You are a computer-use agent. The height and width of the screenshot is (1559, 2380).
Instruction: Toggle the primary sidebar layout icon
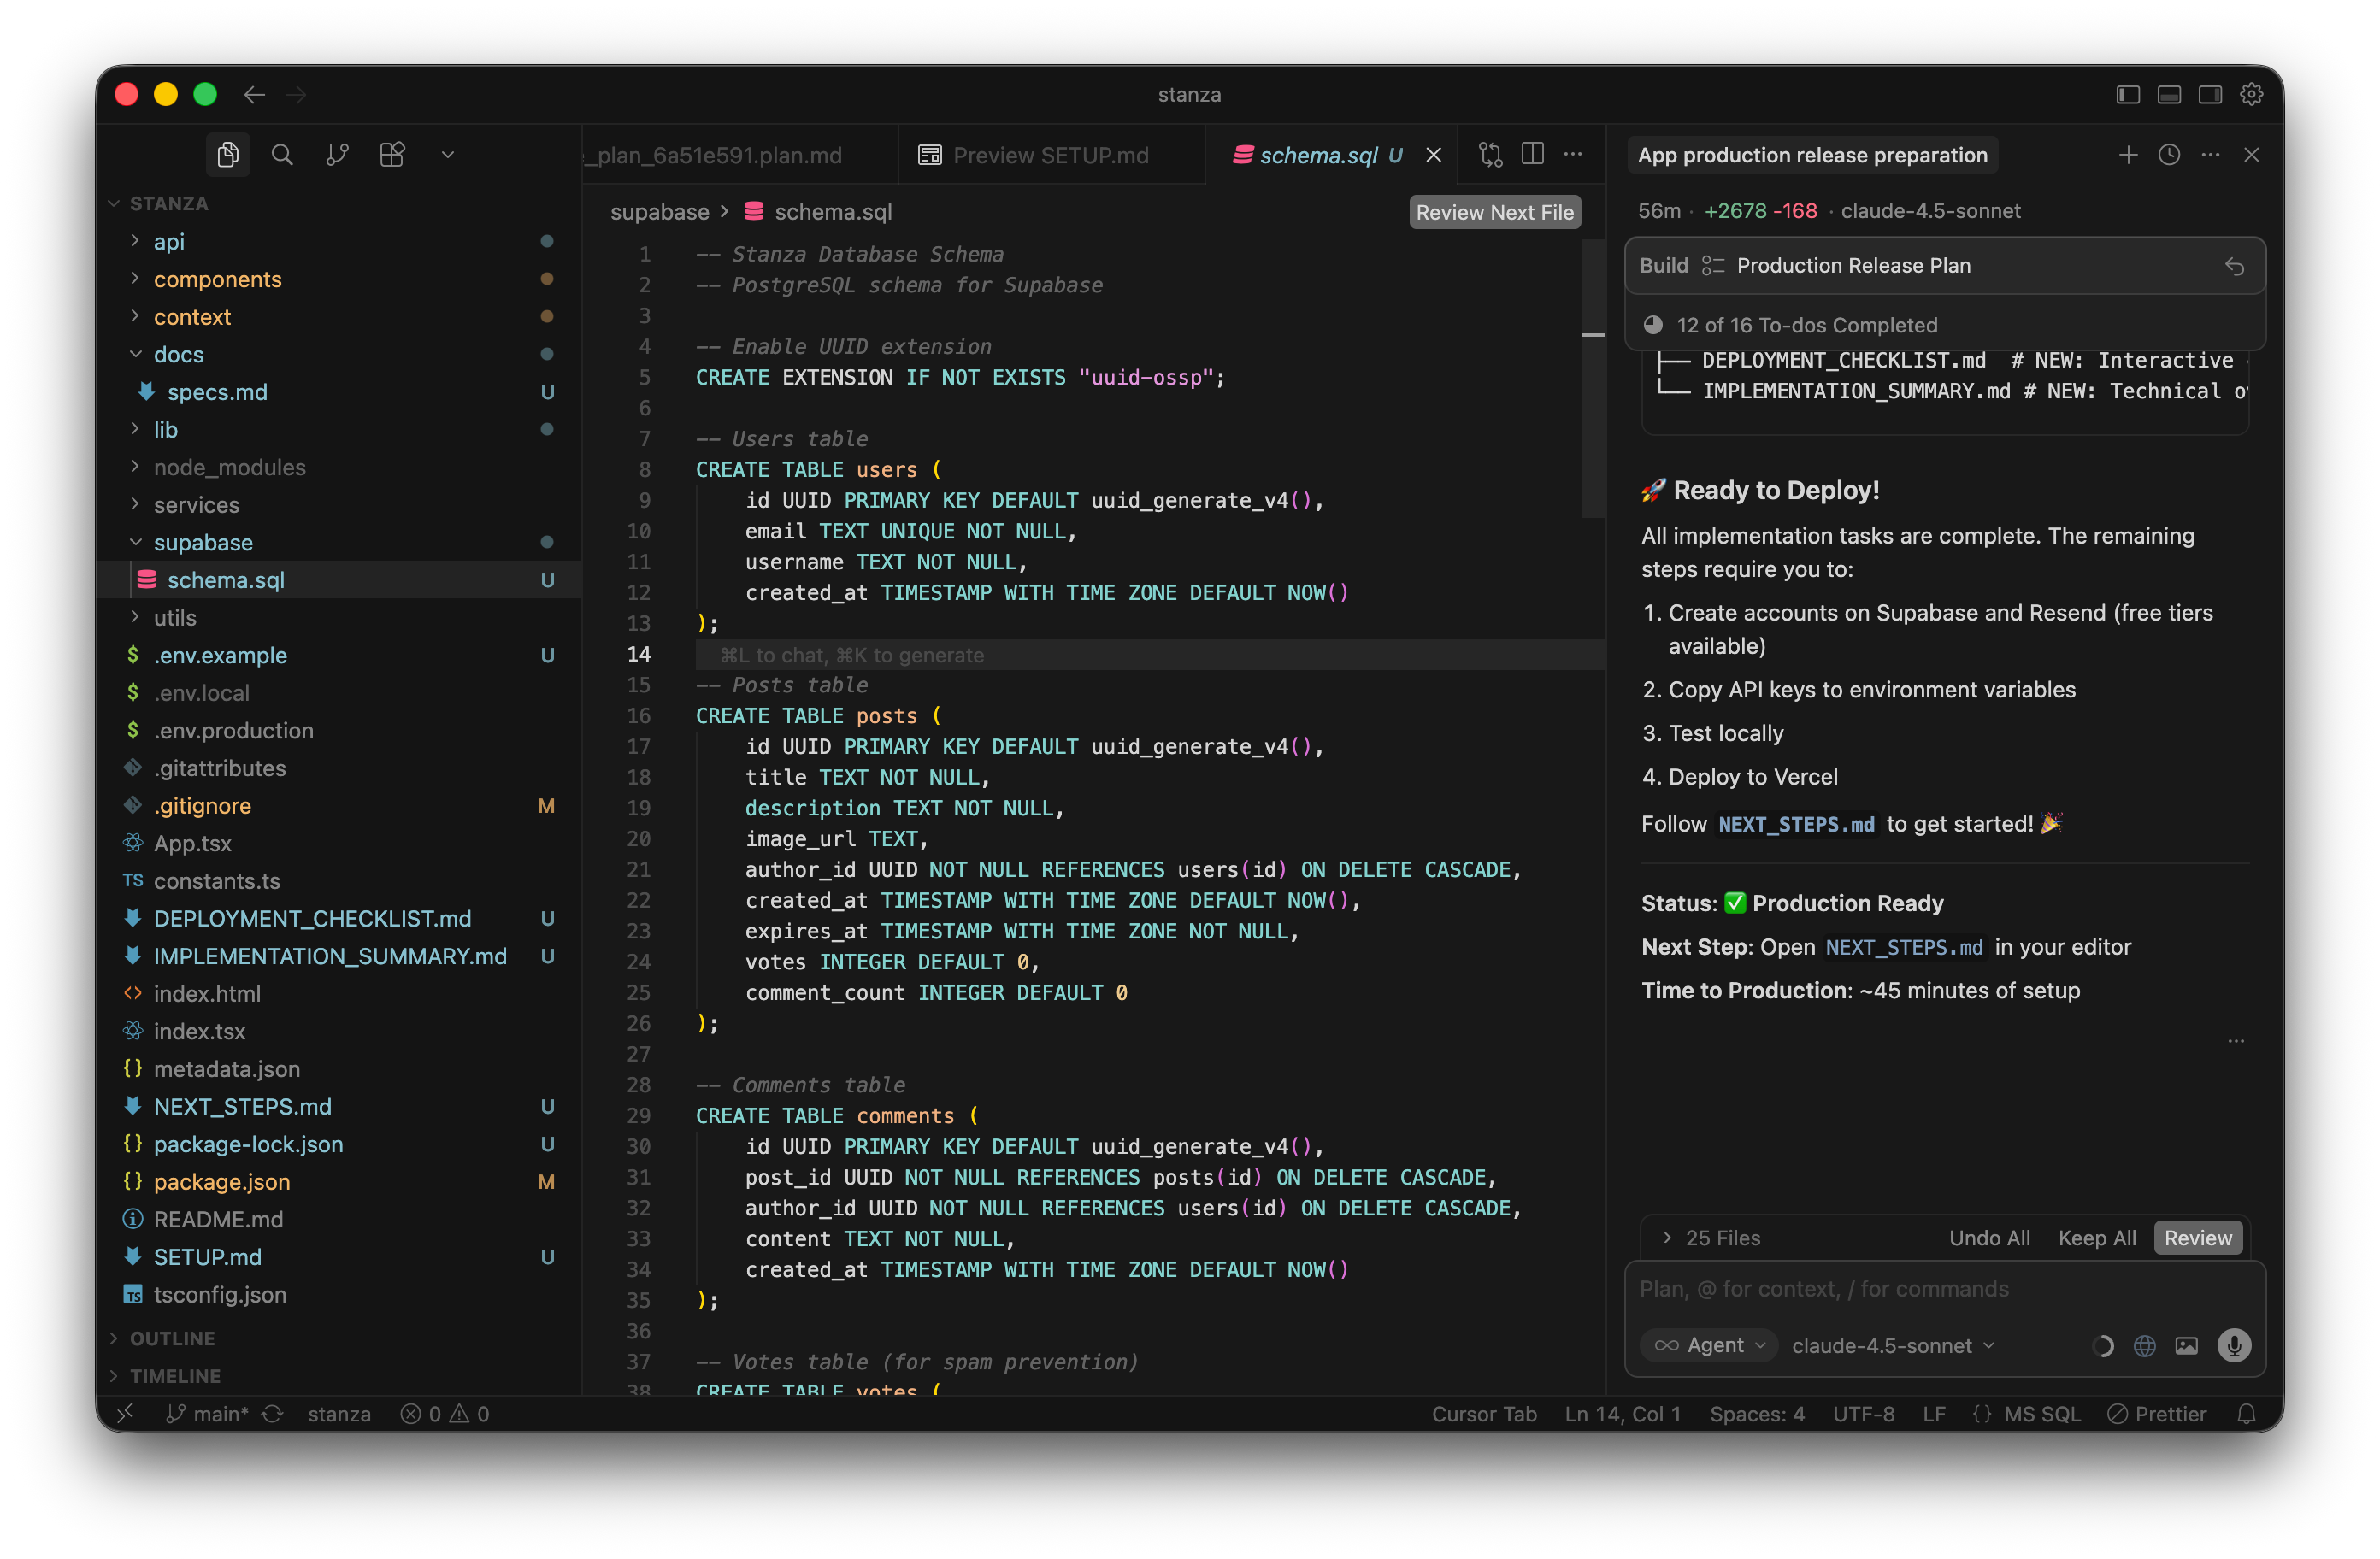[2128, 94]
